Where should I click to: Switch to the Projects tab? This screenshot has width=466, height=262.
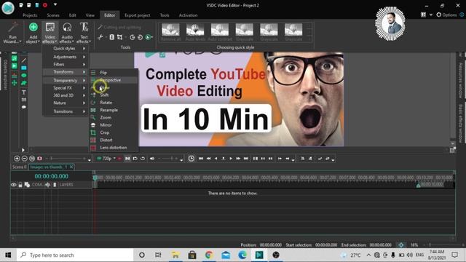pos(30,15)
